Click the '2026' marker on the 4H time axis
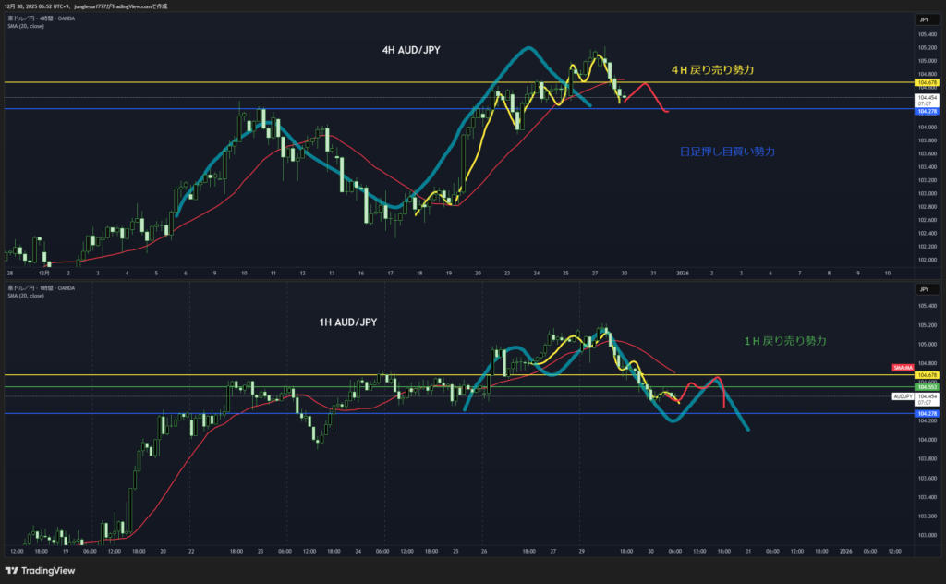 682,274
